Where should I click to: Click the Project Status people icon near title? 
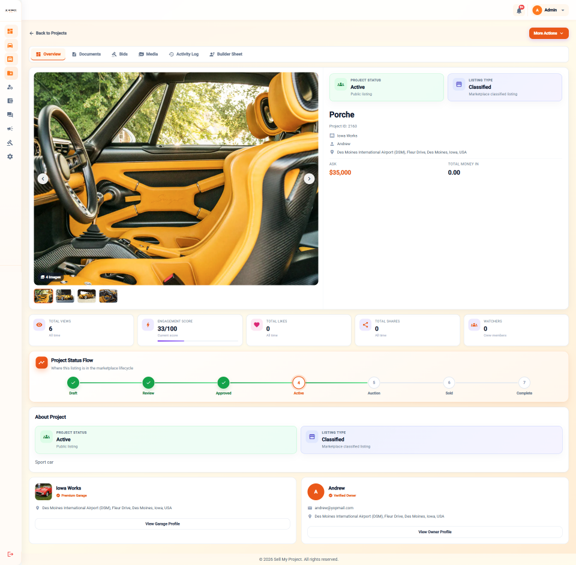tap(341, 84)
